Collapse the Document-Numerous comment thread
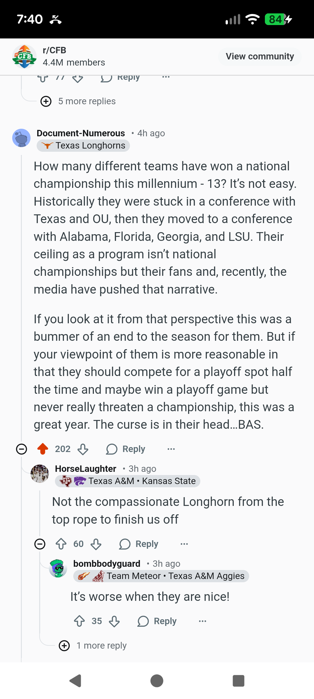This screenshot has width=314, height=699. [22, 449]
